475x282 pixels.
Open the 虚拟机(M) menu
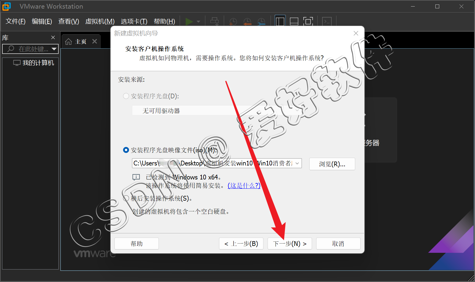pyautogui.click(x=100, y=21)
